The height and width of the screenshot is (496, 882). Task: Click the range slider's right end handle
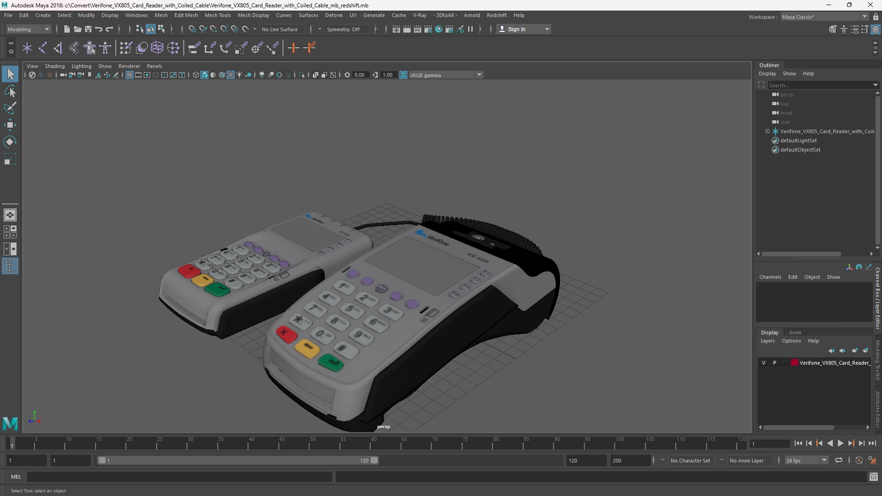click(374, 460)
